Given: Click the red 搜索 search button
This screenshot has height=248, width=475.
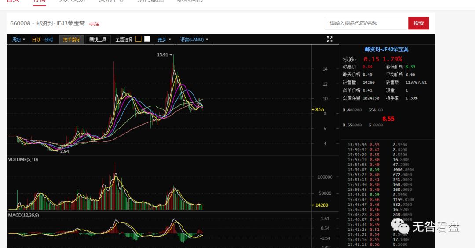Looking at the screenshot, I should coord(418,23).
